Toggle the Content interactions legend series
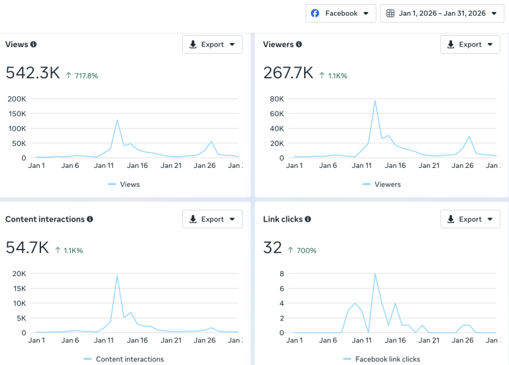This screenshot has width=509, height=365. (x=124, y=359)
